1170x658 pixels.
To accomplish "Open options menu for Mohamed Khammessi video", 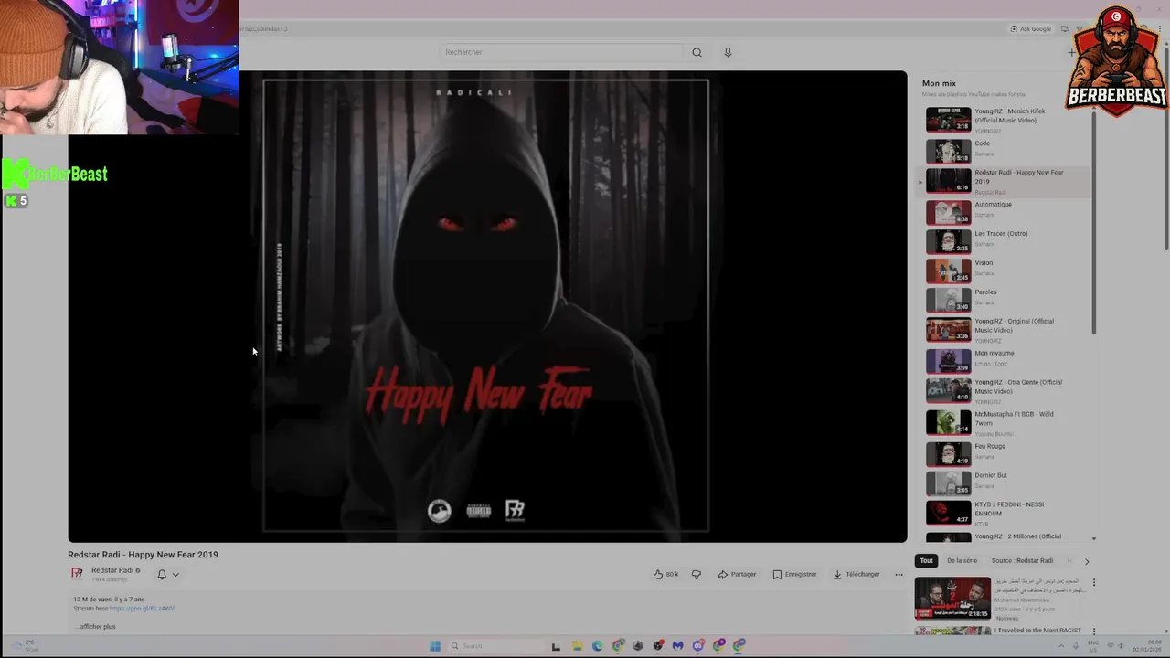I will [x=1093, y=582].
